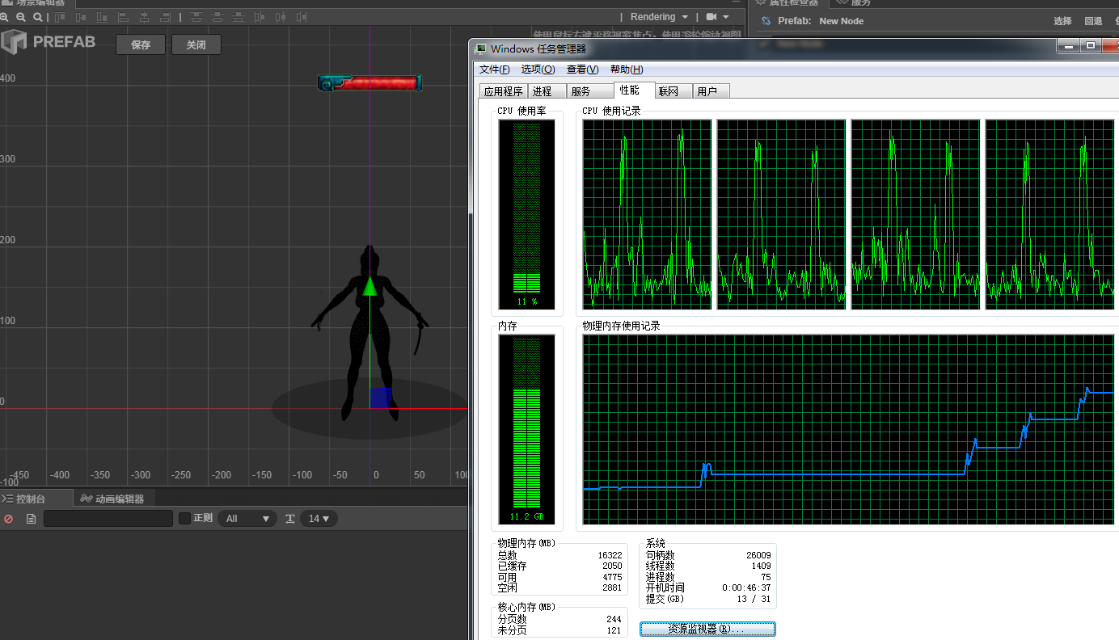This screenshot has height=640, width=1119.
Task: Click the blue square move gizmo handle
Action: tap(380, 398)
